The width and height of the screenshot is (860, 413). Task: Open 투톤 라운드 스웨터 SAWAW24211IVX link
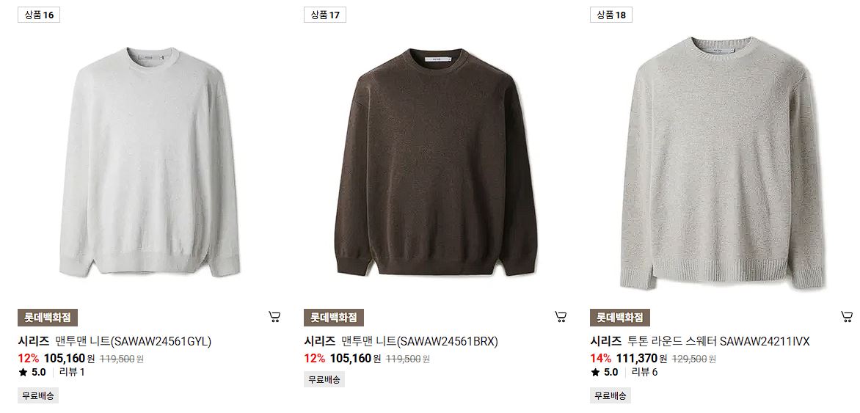click(x=718, y=342)
